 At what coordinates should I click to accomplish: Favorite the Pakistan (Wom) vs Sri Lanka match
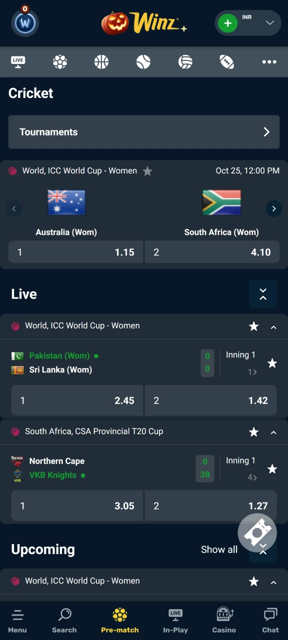[x=272, y=363]
